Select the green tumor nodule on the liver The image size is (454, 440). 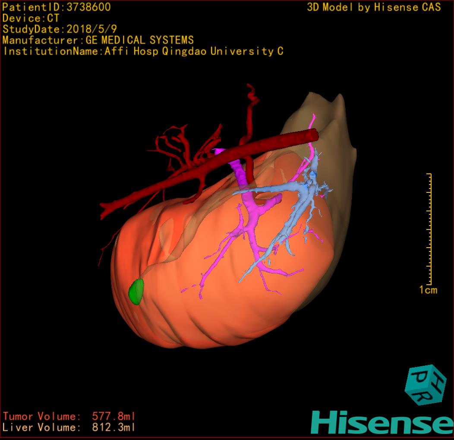coord(136,292)
